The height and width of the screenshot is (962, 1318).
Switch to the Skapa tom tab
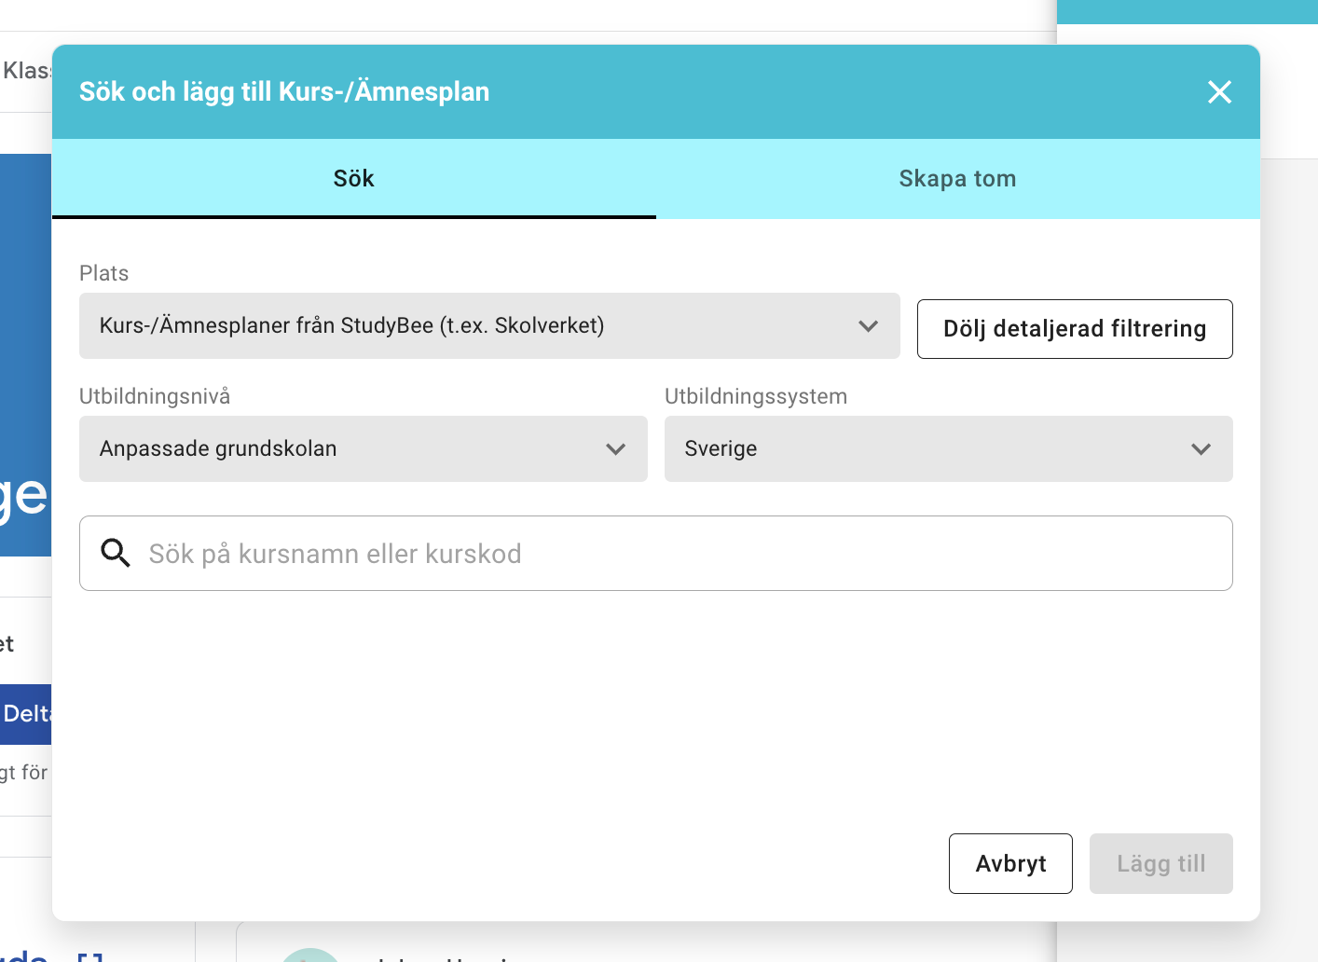(957, 178)
